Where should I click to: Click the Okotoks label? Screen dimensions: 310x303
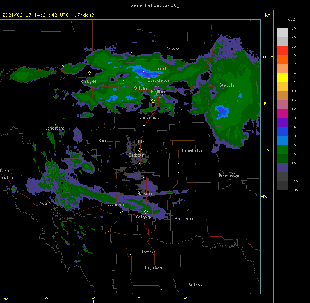(148, 252)
